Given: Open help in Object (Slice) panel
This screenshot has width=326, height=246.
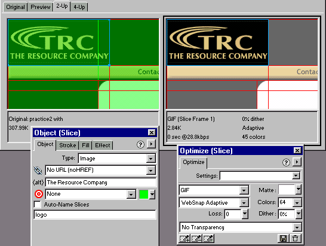Looking at the screenshot, I should pyautogui.click(x=140, y=144).
